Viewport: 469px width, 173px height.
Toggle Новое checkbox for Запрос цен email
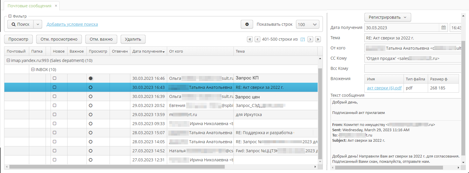click(55, 96)
